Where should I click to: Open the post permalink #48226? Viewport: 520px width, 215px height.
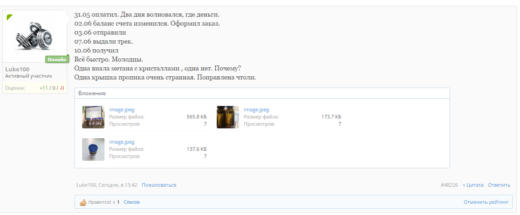tap(449, 185)
